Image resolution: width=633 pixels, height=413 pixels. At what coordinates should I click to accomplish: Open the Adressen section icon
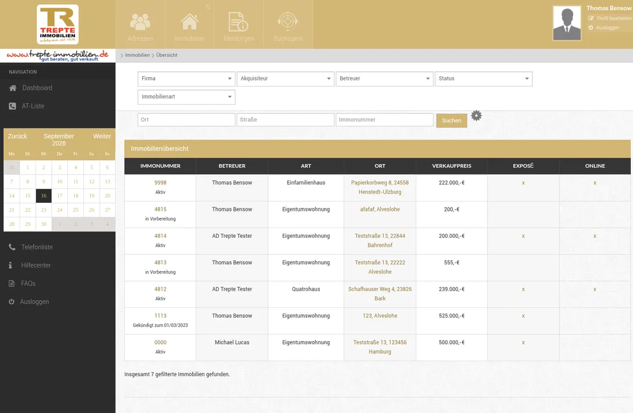coord(140,22)
